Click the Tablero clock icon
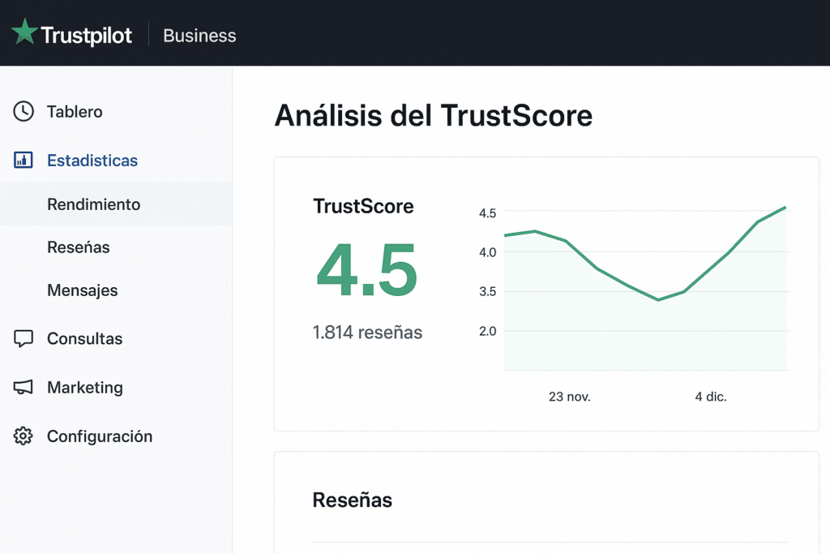The width and height of the screenshot is (830, 554). coord(20,111)
